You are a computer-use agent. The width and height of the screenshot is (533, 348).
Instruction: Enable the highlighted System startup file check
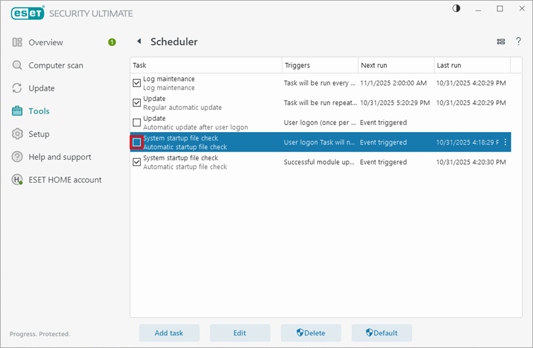[x=137, y=142]
